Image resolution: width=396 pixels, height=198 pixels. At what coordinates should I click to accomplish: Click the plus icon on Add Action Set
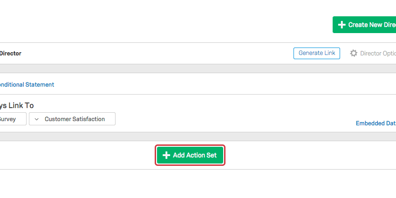click(x=166, y=156)
